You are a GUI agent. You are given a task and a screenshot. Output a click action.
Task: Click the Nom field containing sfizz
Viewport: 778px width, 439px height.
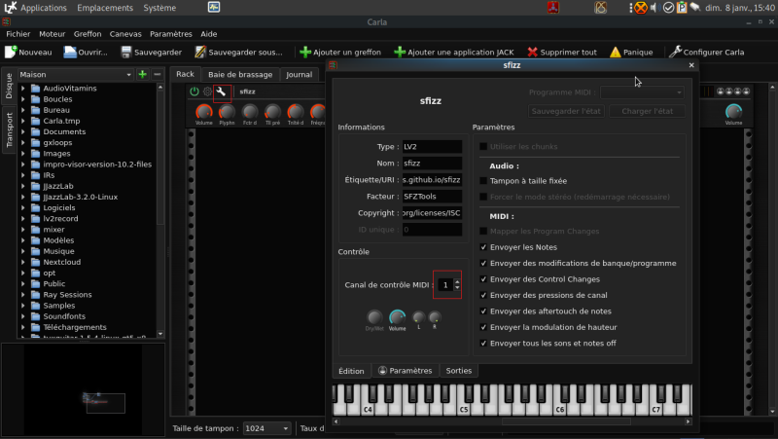click(x=432, y=164)
